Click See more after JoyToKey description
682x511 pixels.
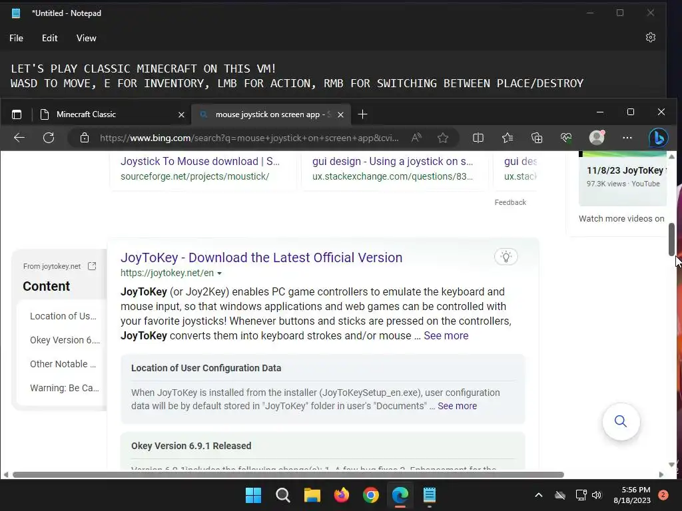[446, 336]
